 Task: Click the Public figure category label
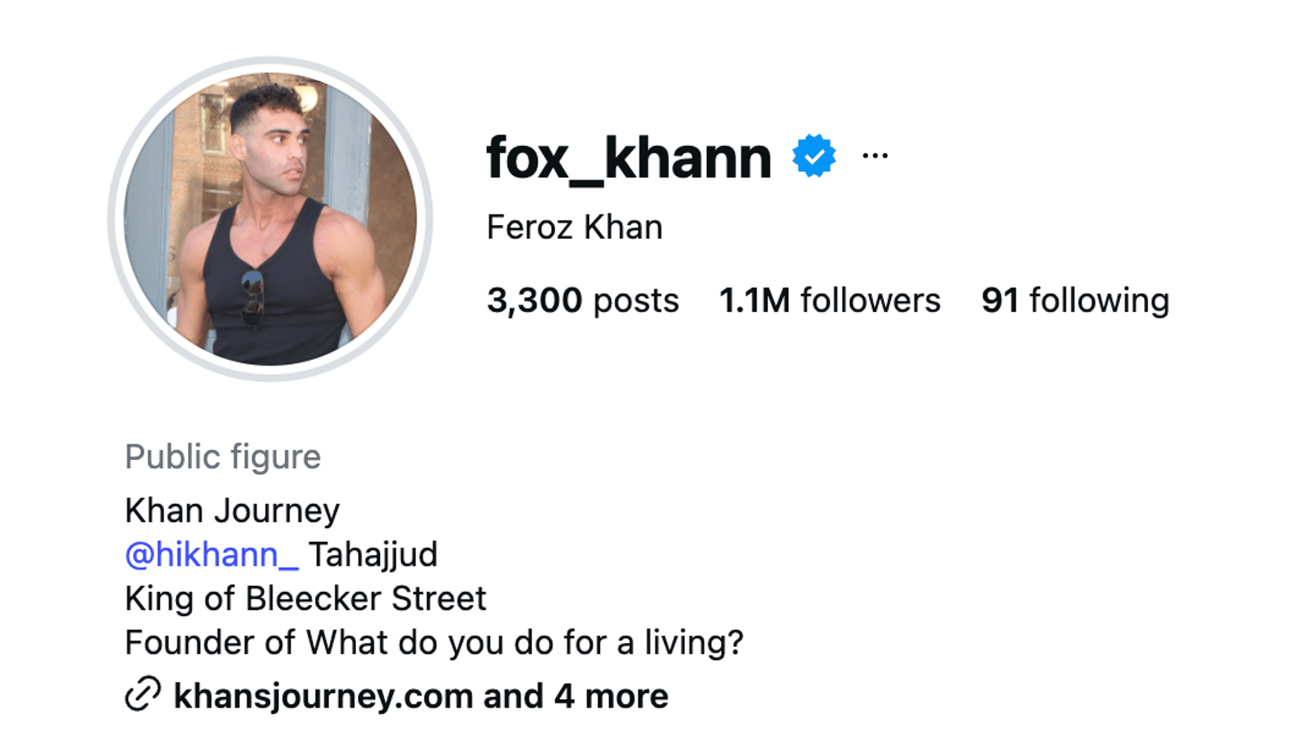coord(223,457)
